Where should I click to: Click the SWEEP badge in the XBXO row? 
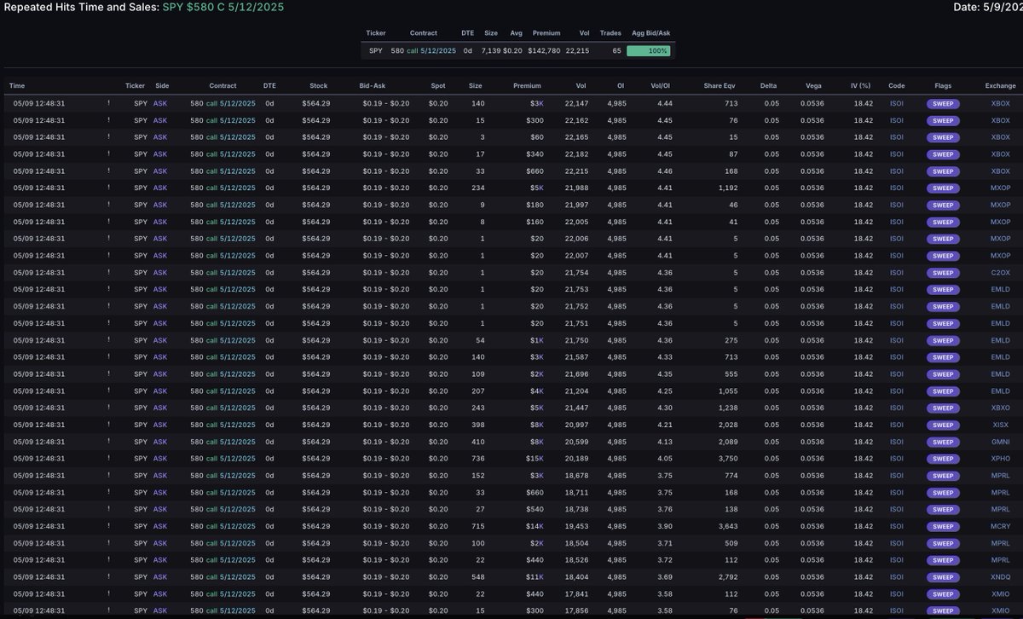pyautogui.click(x=943, y=408)
